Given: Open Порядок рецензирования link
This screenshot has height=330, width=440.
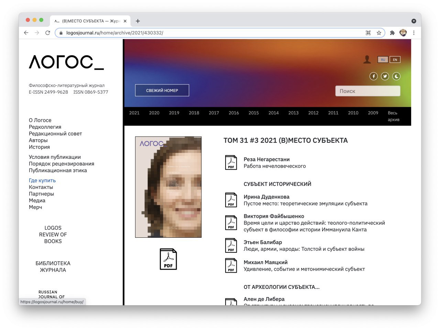Looking at the screenshot, I should [x=62, y=164].
